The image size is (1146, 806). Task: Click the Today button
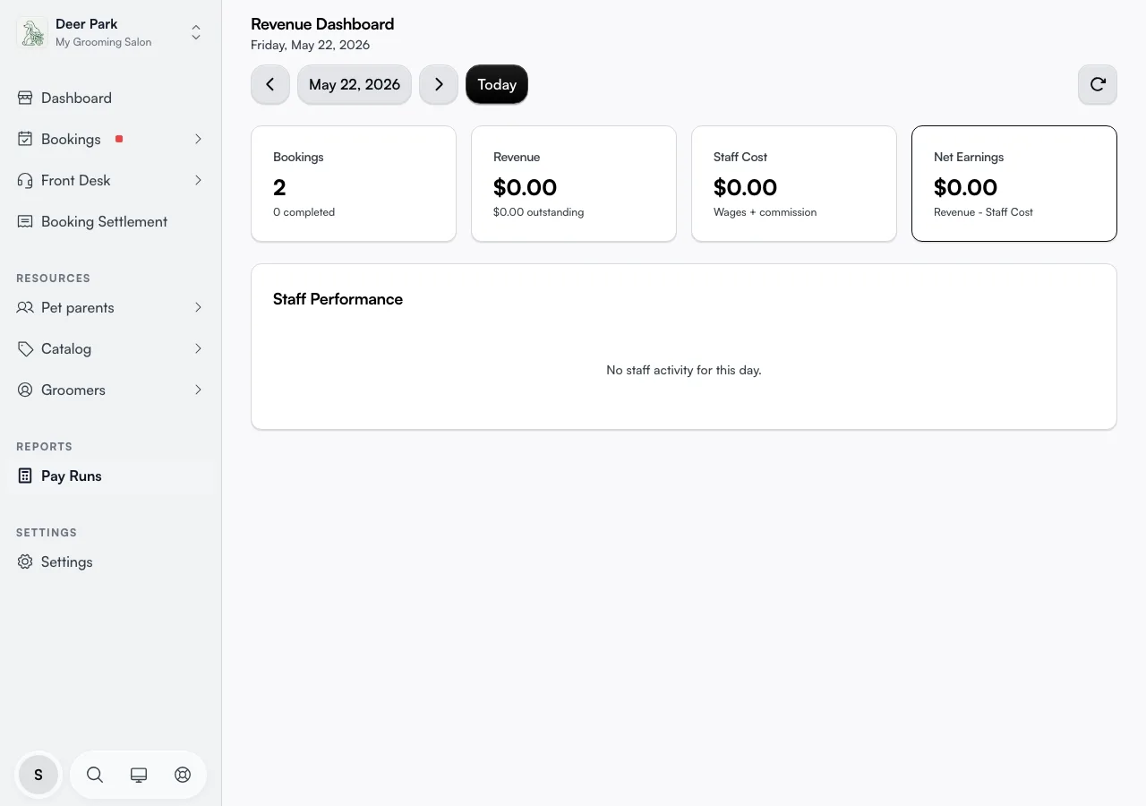click(497, 84)
